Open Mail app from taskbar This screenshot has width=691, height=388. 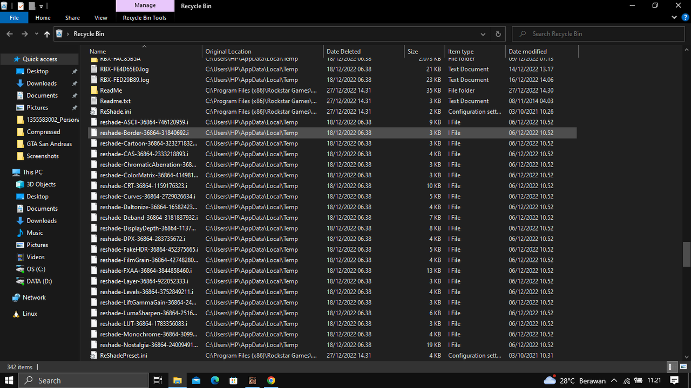point(196,380)
